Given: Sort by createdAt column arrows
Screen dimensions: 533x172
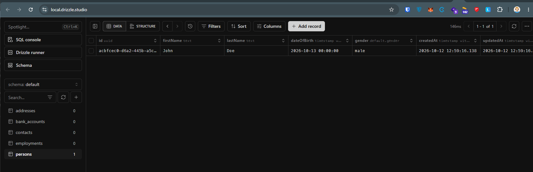Looking at the screenshot, I should point(475,41).
